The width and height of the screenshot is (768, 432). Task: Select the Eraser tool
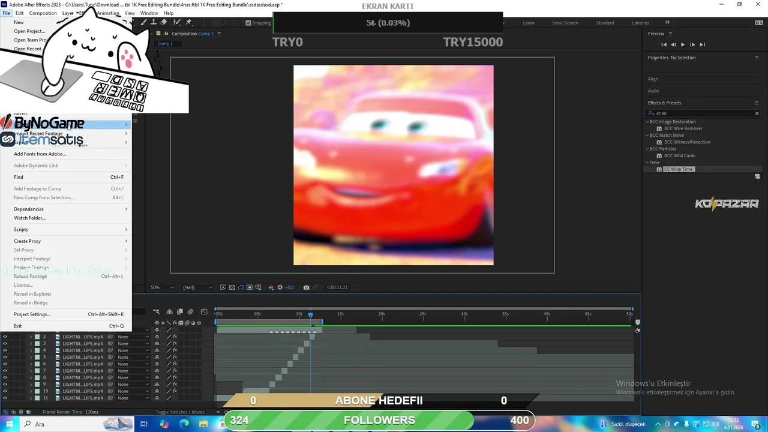point(164,23)
